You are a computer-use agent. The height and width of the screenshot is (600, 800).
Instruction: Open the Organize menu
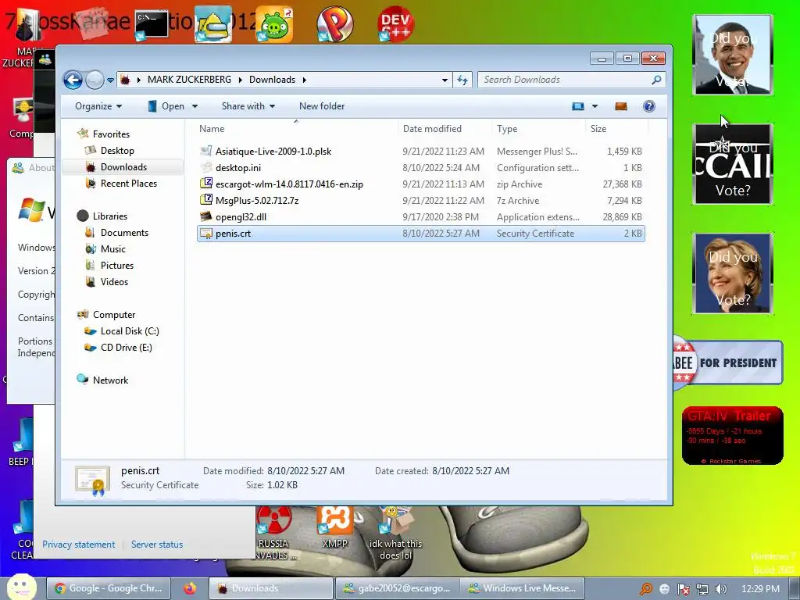pos(98,106)
